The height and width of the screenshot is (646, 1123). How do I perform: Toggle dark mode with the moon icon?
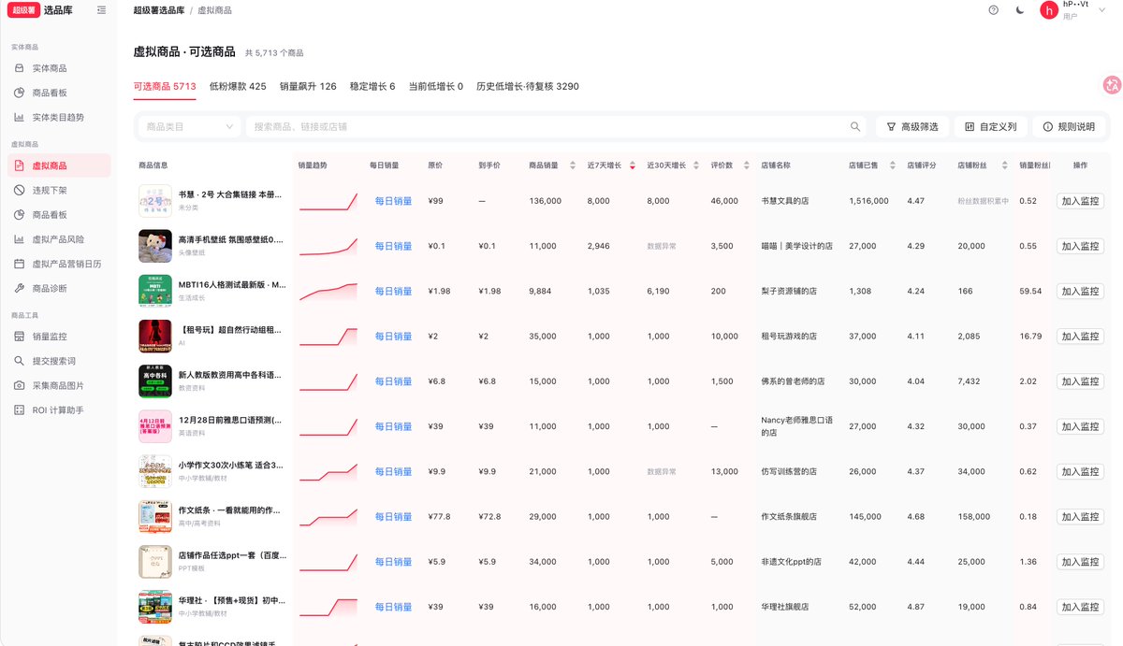tap(1020, 10)
